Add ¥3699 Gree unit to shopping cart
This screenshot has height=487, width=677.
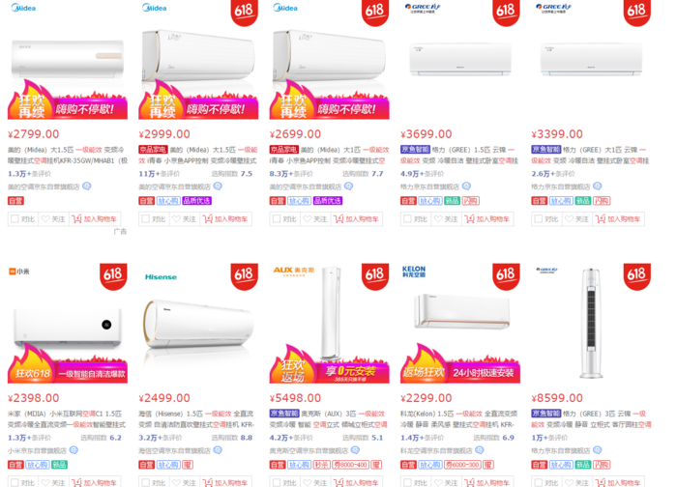487,218
